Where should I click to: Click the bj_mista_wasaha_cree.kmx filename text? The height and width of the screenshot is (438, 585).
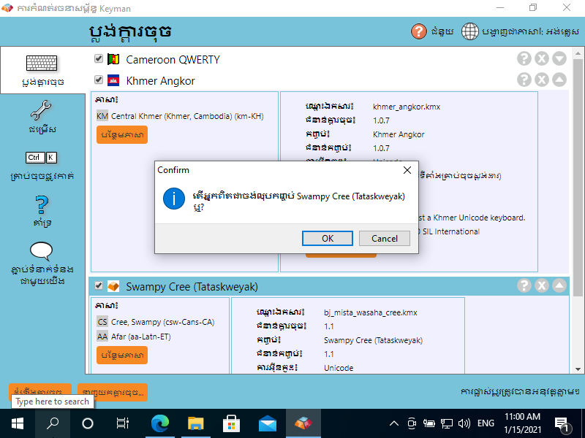(x=371, y=313)
